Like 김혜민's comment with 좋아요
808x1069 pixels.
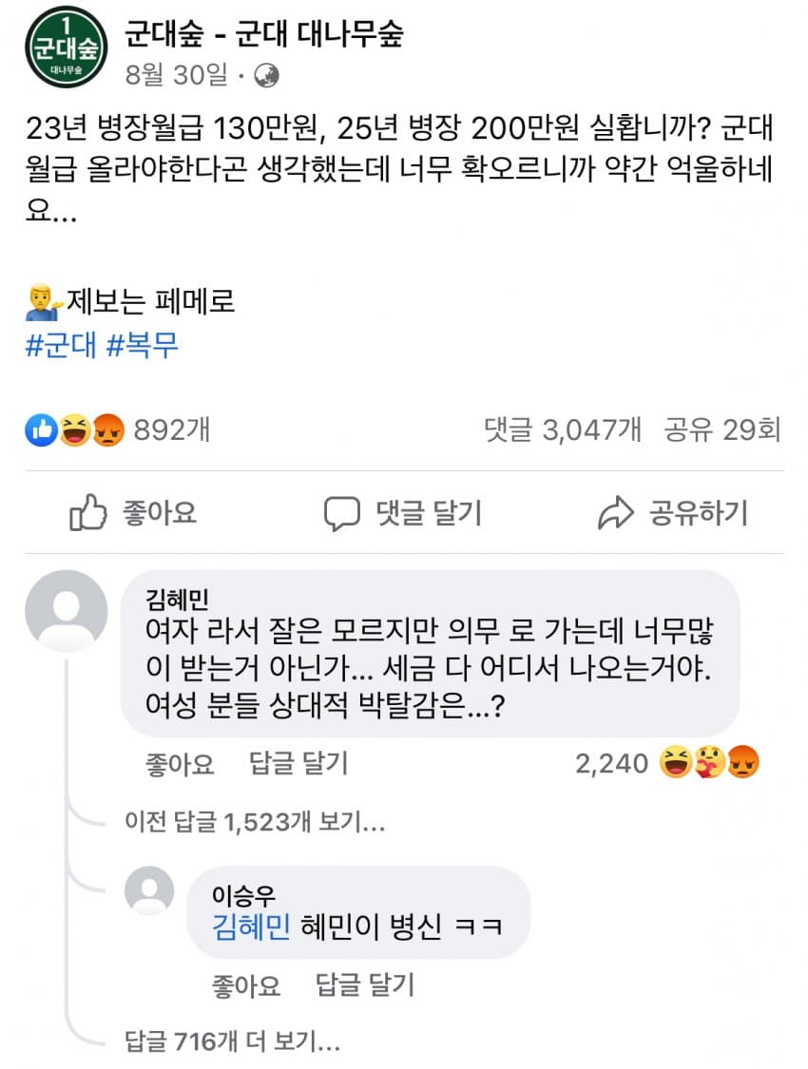coord(180,763)
